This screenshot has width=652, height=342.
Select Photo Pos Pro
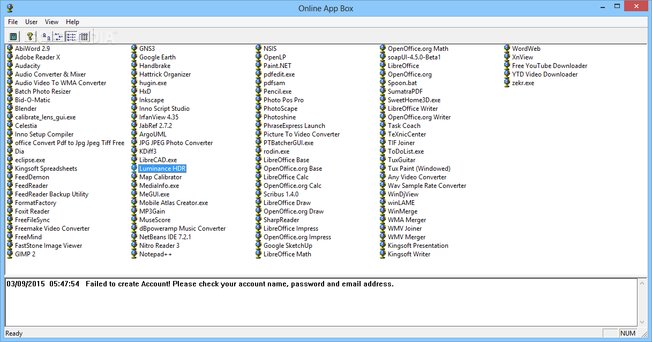coord(283,100)
